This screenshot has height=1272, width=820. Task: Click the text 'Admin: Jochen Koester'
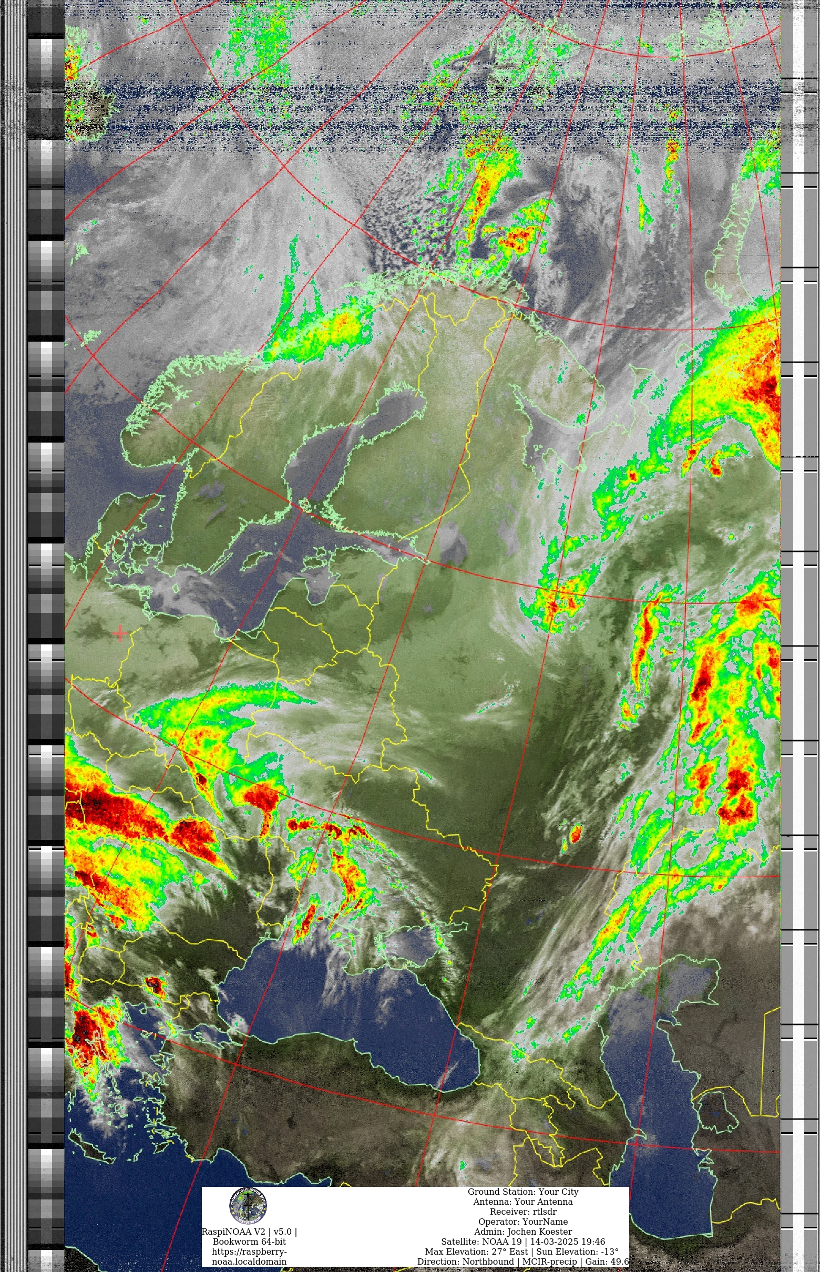(523, 1232)
